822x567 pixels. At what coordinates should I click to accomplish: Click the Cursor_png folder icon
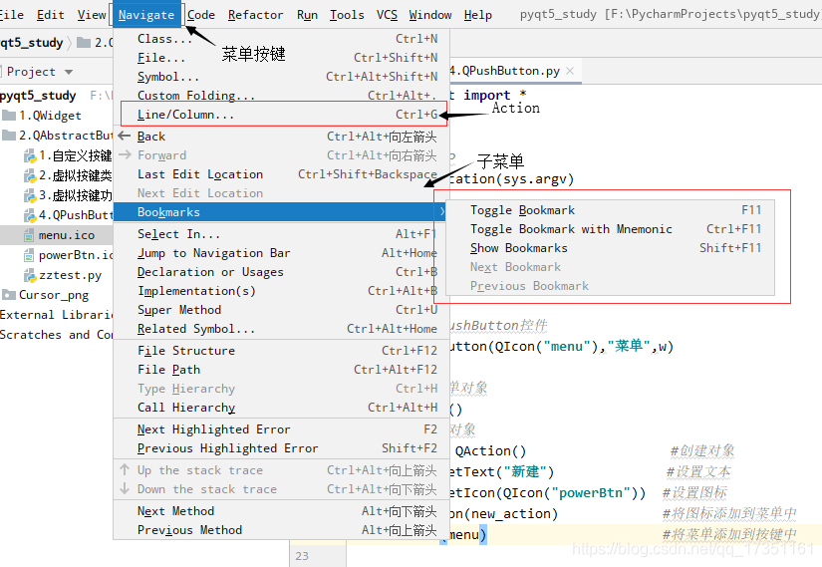pos(9,295)
